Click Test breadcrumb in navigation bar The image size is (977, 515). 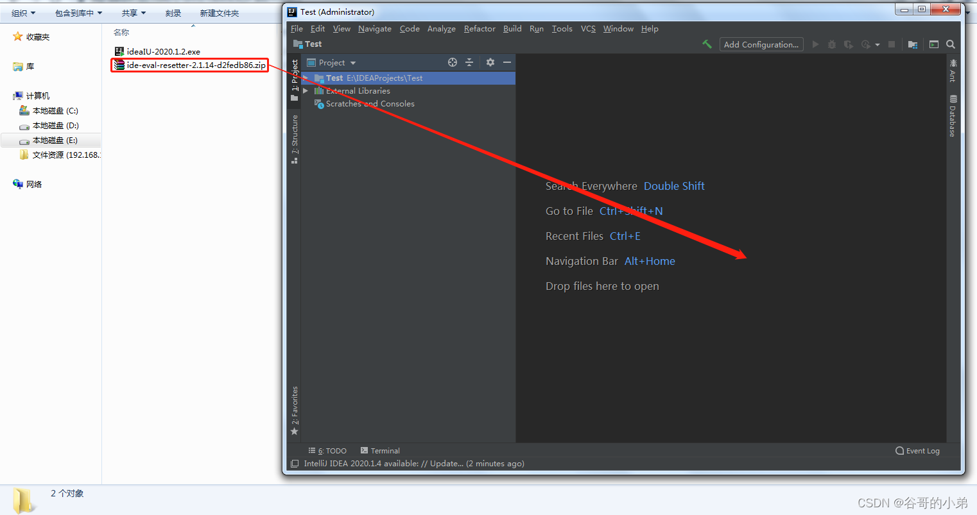[x=307, y=44]
